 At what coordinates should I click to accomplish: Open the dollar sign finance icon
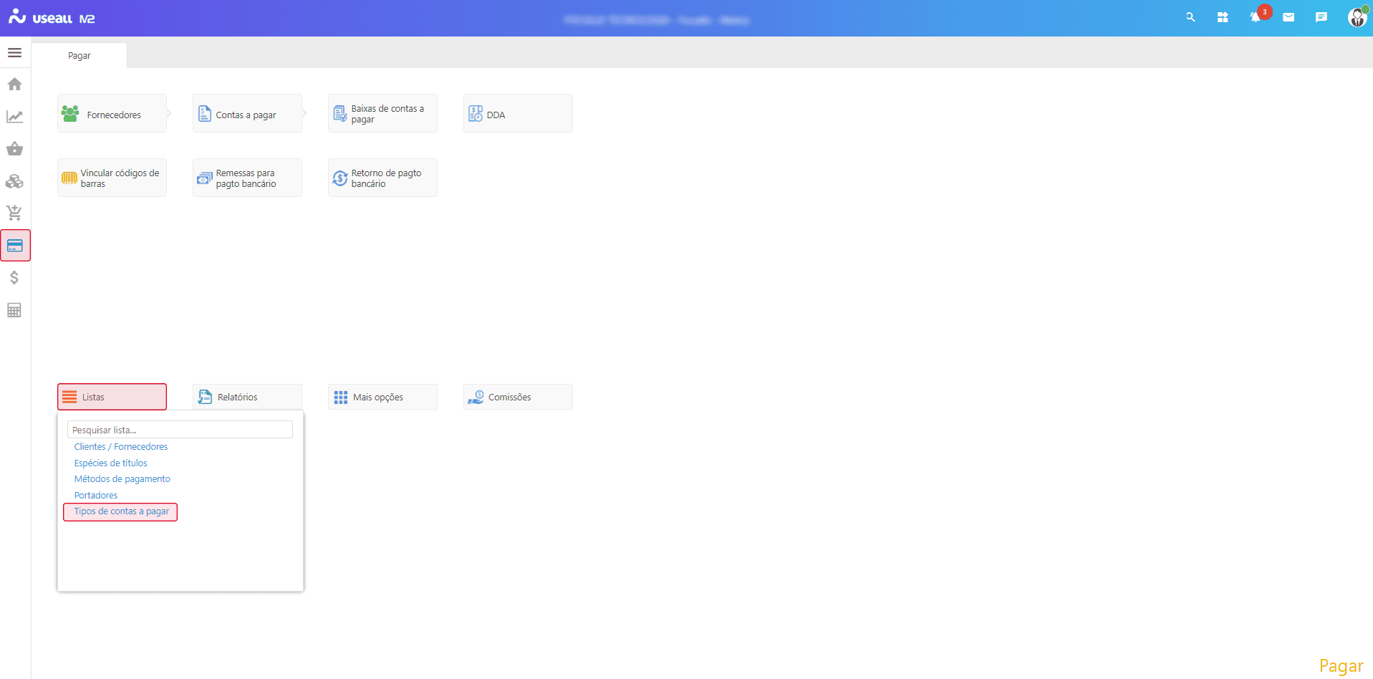click(14, 278)
